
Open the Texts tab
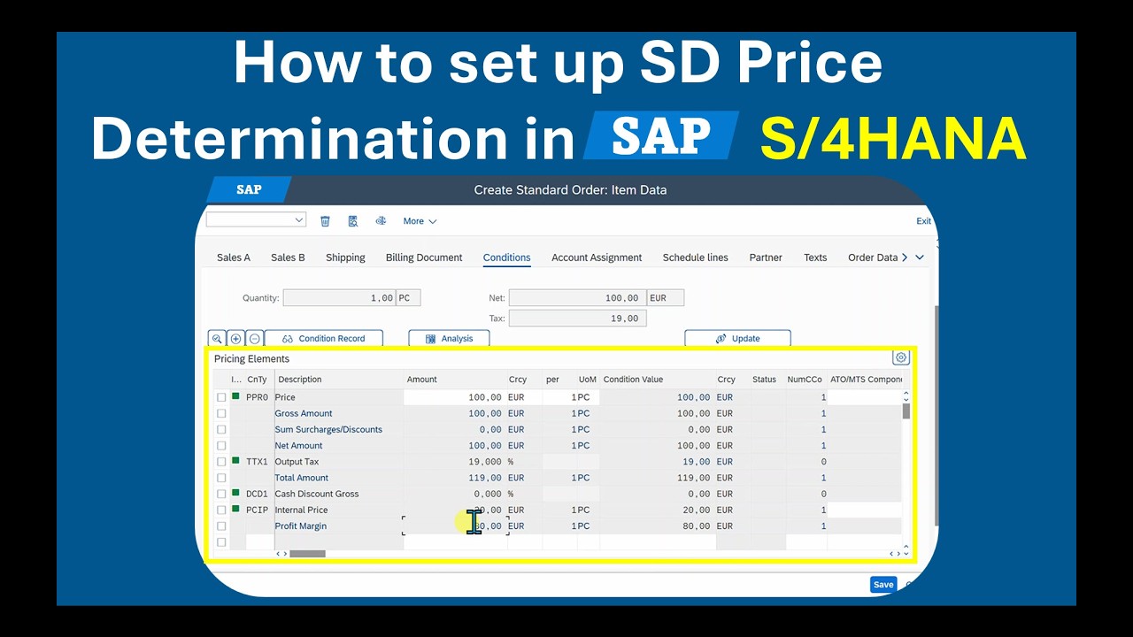[x=815, y=257]
